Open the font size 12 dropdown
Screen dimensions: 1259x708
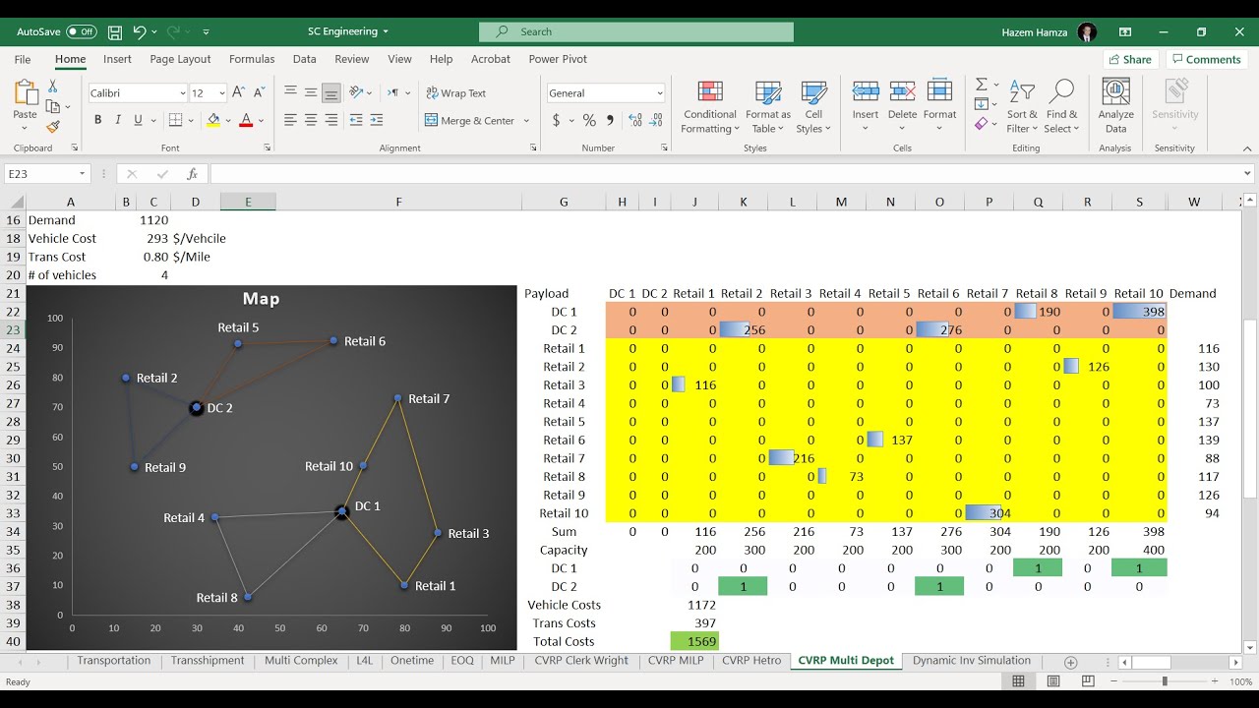(x=222, y=93)
